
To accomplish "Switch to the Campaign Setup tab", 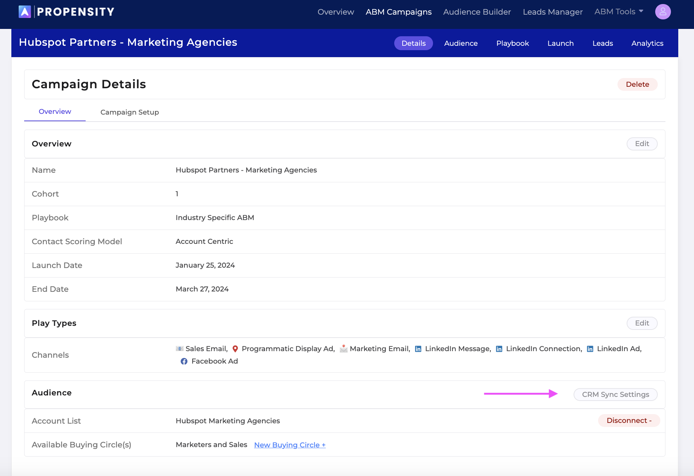I will tap(129, 112).
